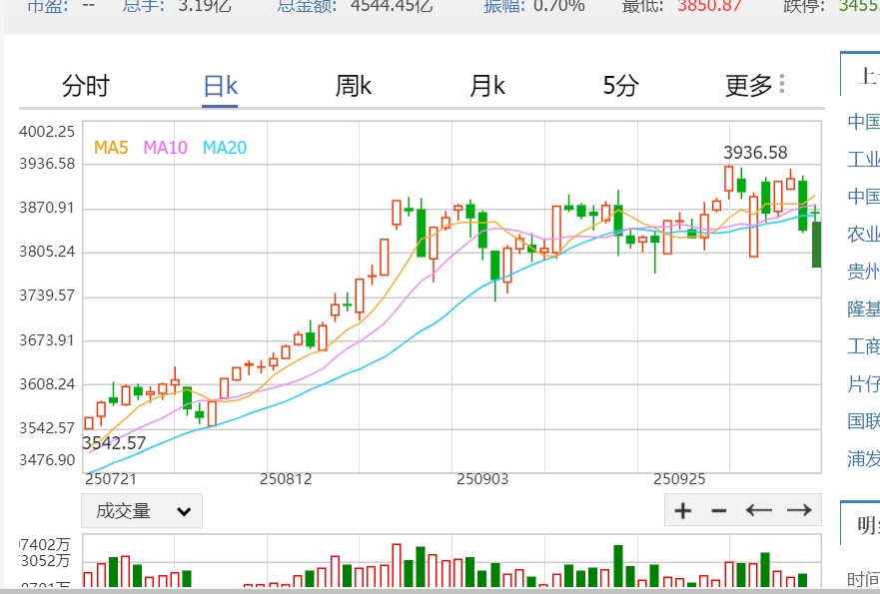The height and width of the screenshot is (594, 880).
Task: Click the 最低 3850.87 value
Action: (x=709, y=6)
